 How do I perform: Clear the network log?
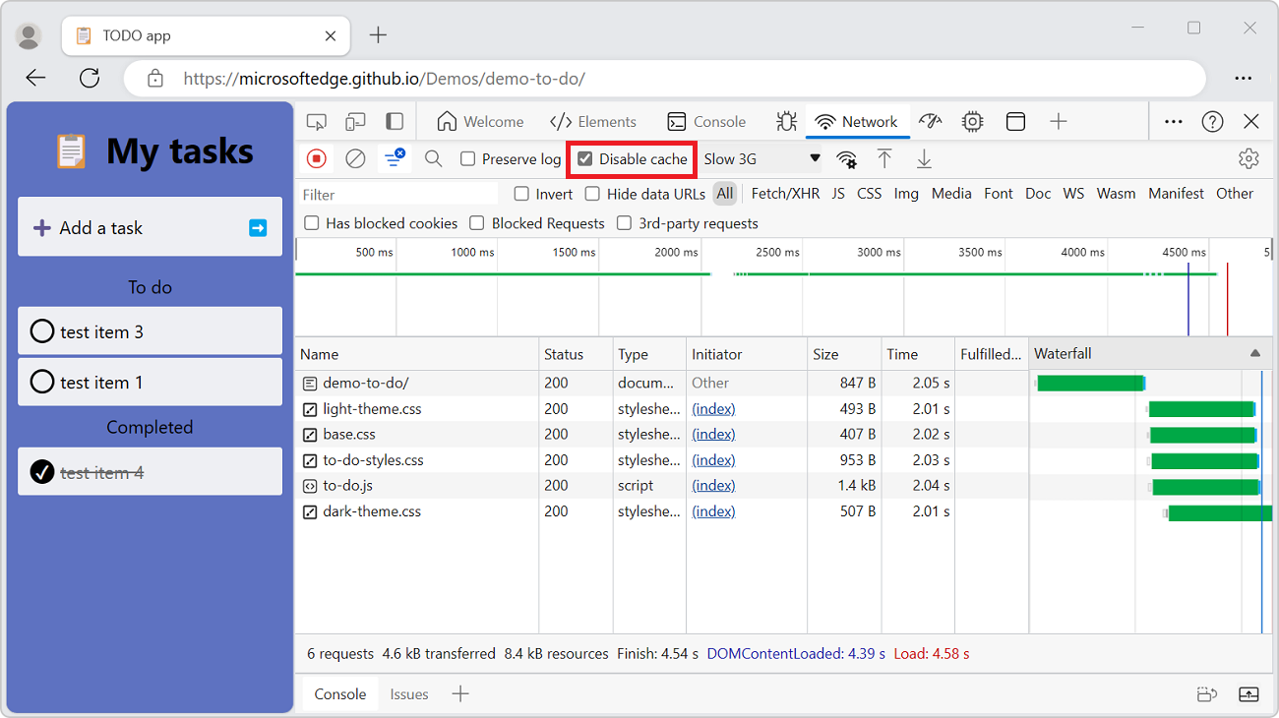[x=354, y=158]
